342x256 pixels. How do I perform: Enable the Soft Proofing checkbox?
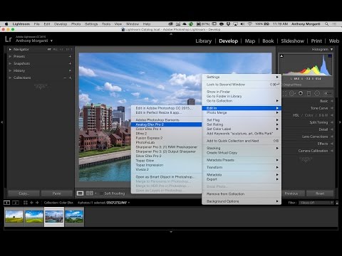[101, 193]
